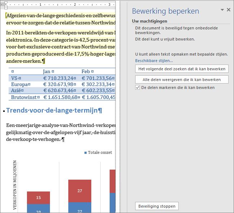234x213 pixels.
Task: Select cell € 1.651.580,68
Action: (61, 97)
